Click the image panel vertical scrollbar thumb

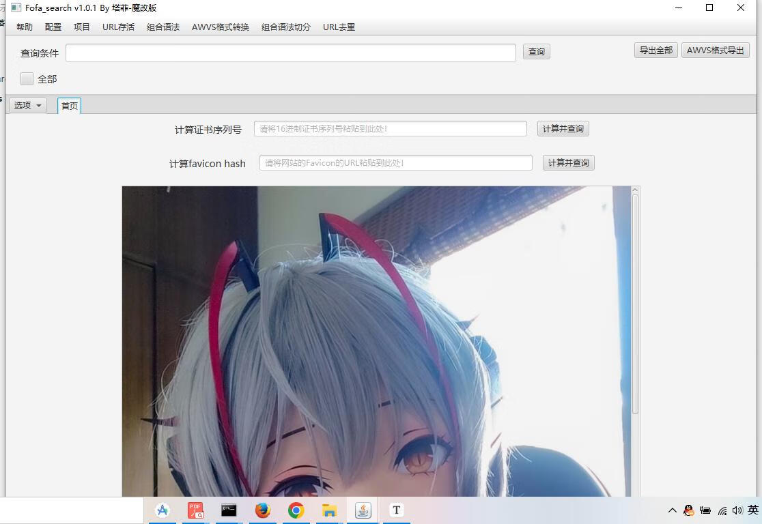[x=635, y=304]
